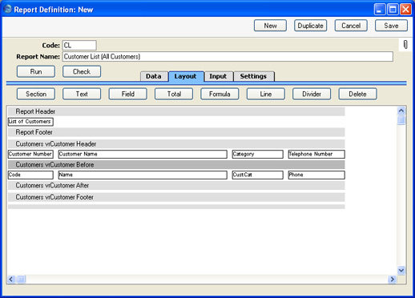Viewport: 415px width, 298px height.
Task: Select the Customer Name label box
Action: click(x=143, y=154)
